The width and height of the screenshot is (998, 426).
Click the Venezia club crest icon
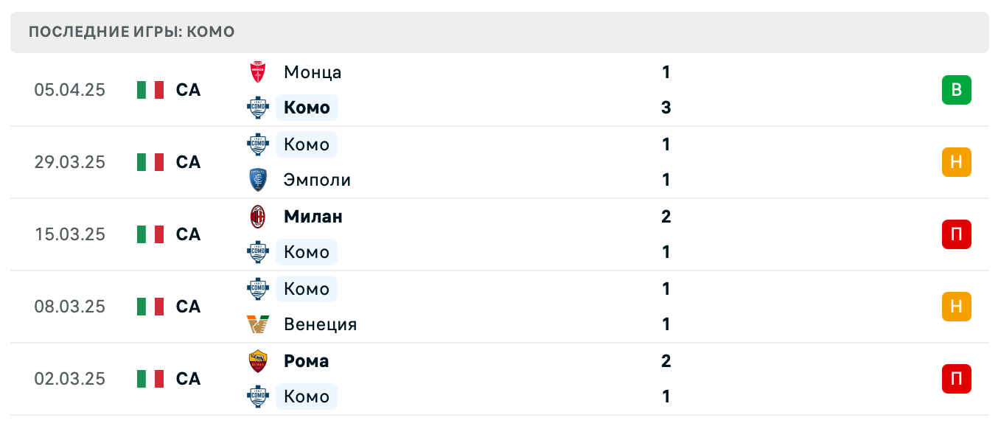click(257, 324)
